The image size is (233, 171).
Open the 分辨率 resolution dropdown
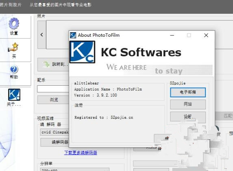(75, 169)
